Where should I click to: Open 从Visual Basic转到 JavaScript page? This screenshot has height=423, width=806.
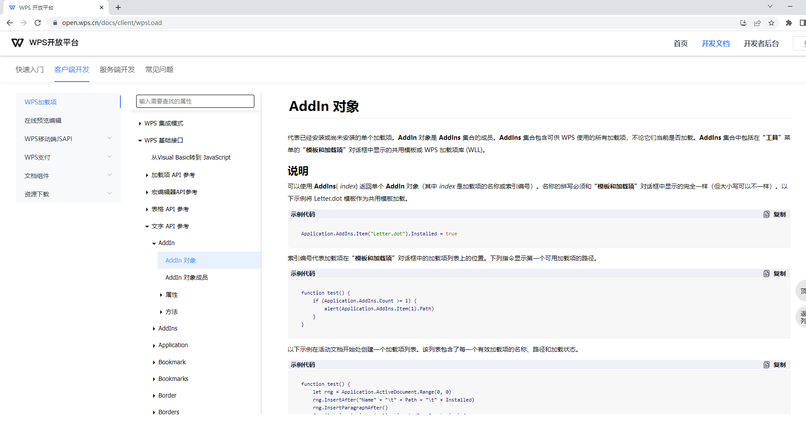(191, 157)
